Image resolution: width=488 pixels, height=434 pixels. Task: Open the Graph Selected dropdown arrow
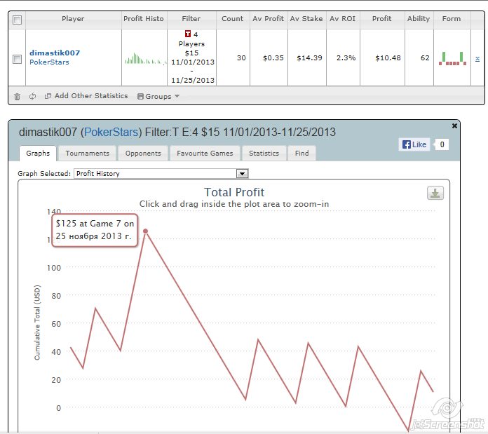(x=242, y=174)
